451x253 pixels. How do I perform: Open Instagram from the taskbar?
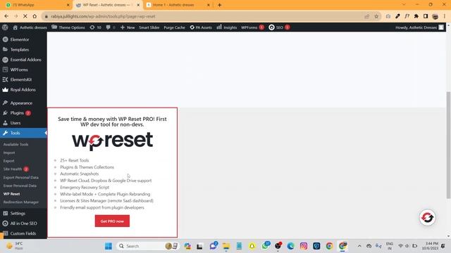point(304,246)
